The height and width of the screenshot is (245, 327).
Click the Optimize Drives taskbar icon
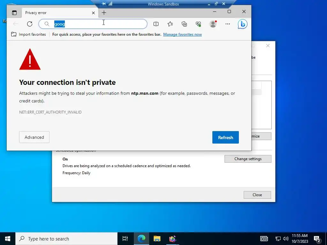[172, 239]
